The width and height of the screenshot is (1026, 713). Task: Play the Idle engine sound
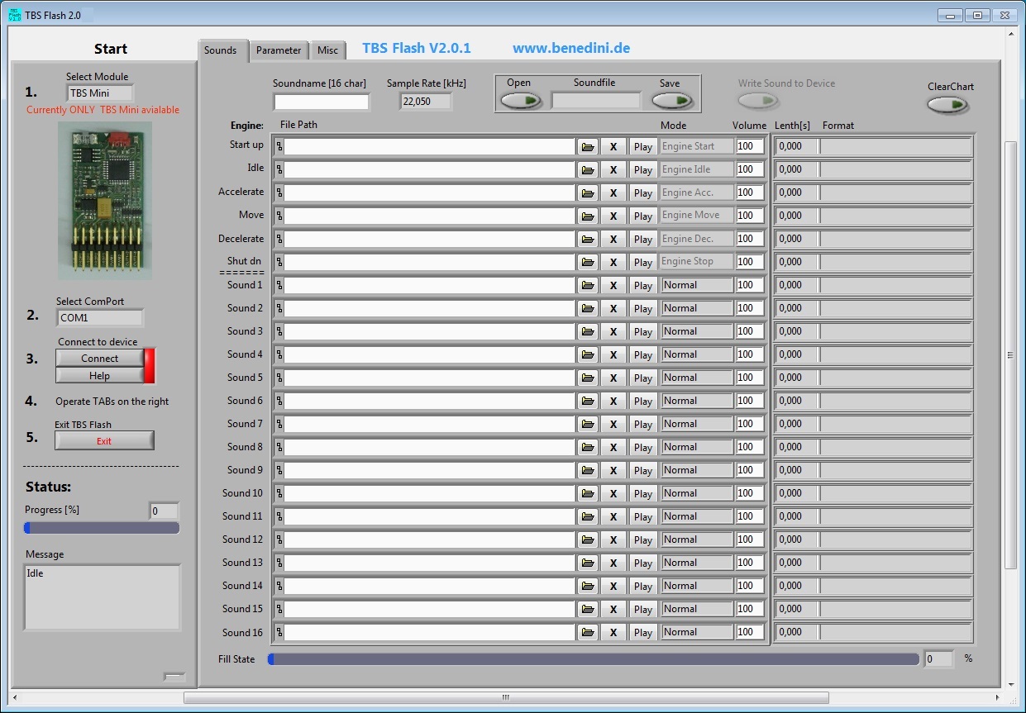[642, 169]
